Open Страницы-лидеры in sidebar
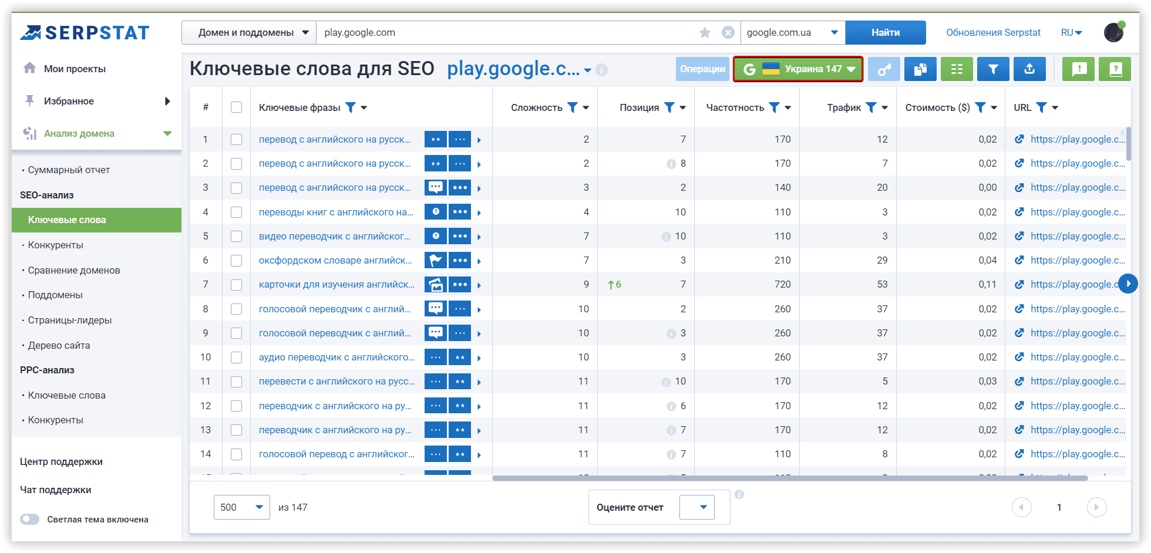1151x553 pixels. 70,320
